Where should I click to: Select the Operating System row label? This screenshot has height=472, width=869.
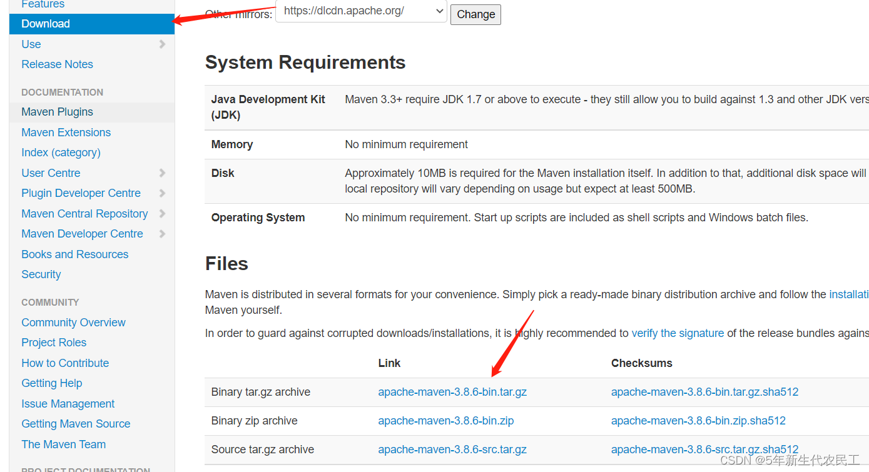[258, 218]
